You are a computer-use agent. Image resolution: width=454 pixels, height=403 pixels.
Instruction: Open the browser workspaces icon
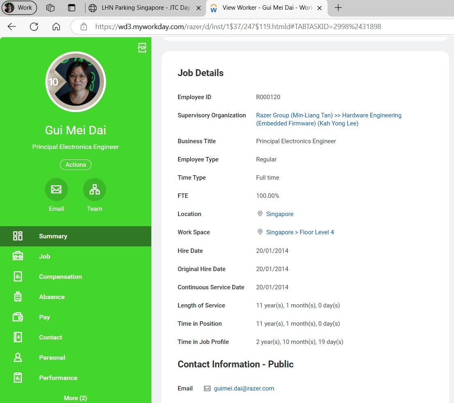51,8
